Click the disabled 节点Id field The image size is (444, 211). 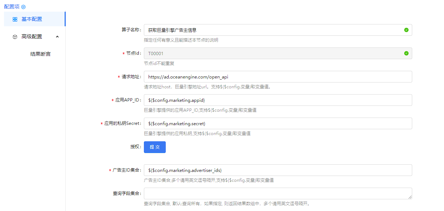pyautogui.click(x=270, y=53)
